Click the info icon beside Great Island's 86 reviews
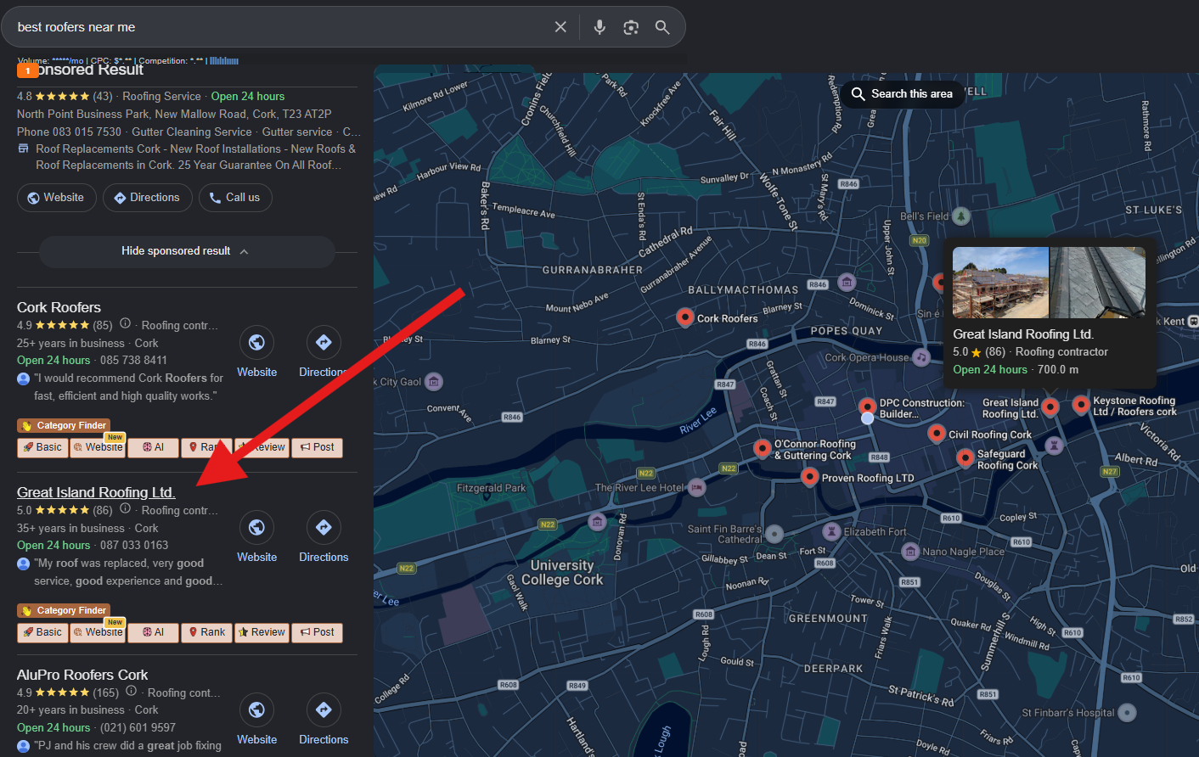 pyautogui.click(x=126, y=508)
